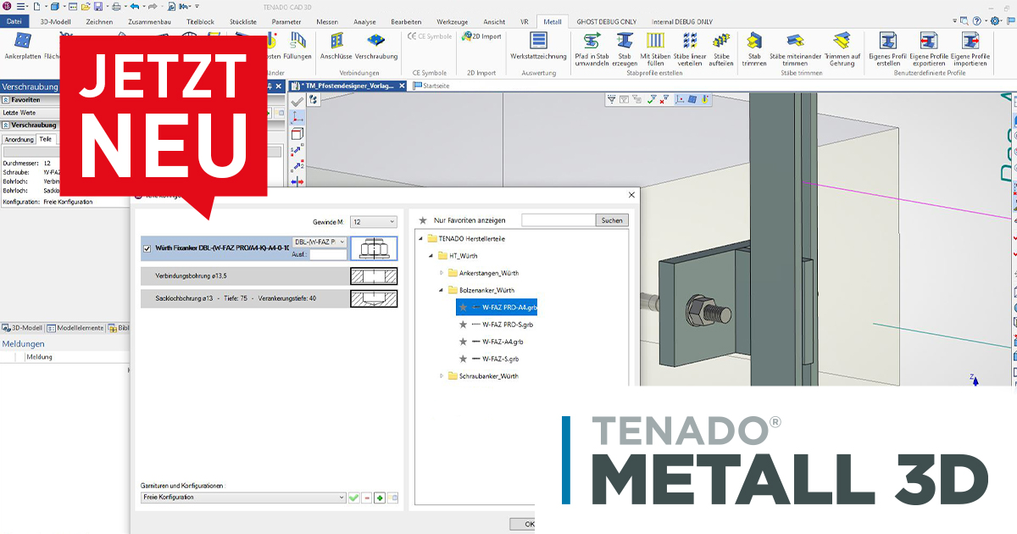Collapse the TENADO Herstellerteile node
1017x534 pixels.
click(x=420, y=239)
